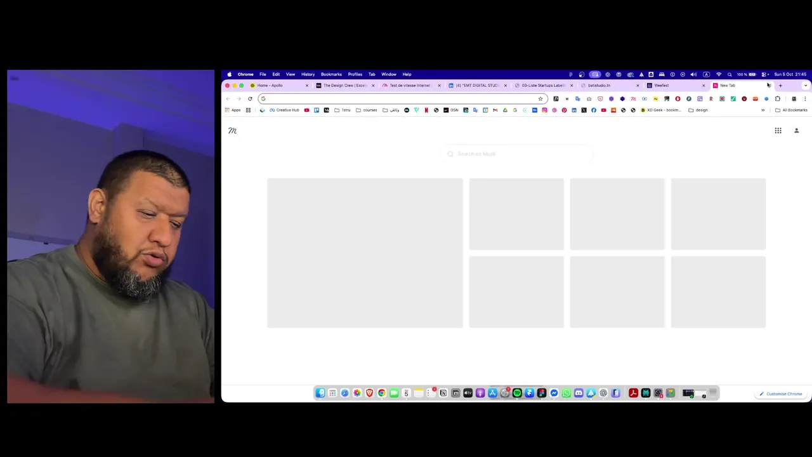This screenshot has width=812, height=457.
Task: Close the 'WeeTest' tab
Action: point(703,85)
